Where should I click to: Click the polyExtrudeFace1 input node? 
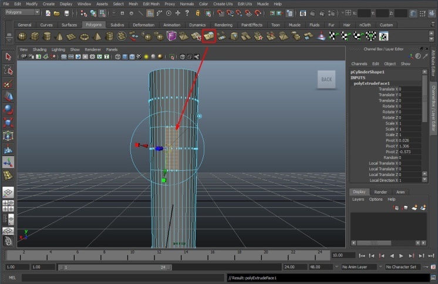pos(371,83)
